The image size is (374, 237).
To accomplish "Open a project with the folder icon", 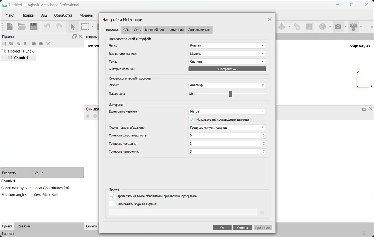I will click(22, 26).
